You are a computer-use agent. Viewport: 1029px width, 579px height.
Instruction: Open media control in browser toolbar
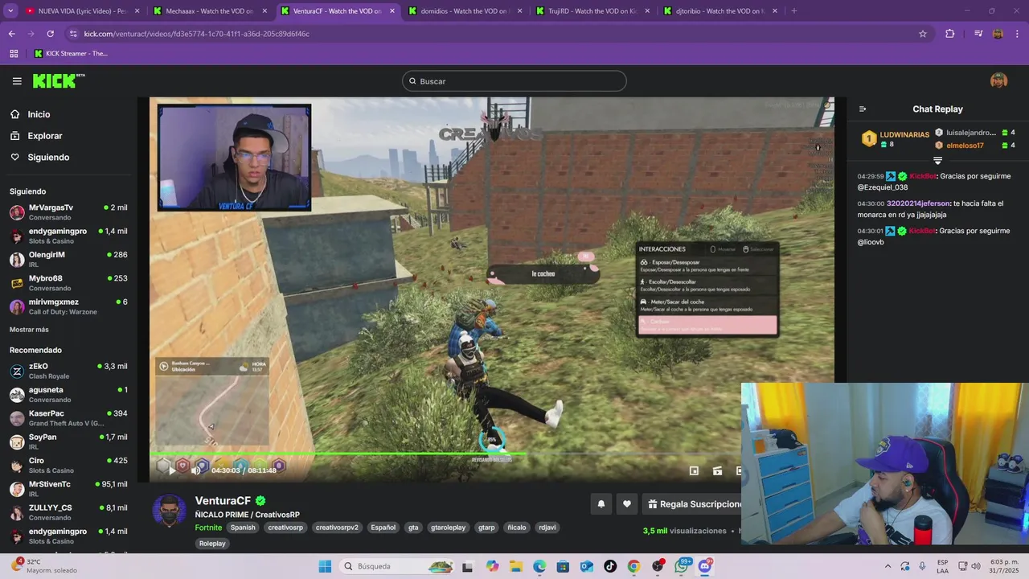click(x=978, y=34)
